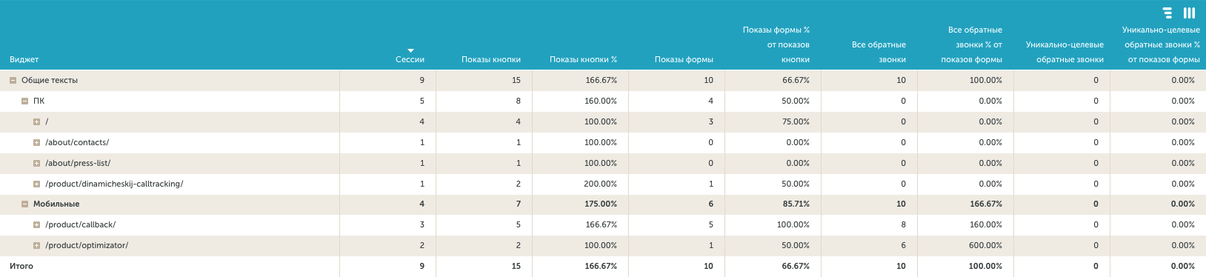The height and width of the screenshot is (277, 1206).
Task: Expand the root "/" page row
Action: click(x=36, y=121)
